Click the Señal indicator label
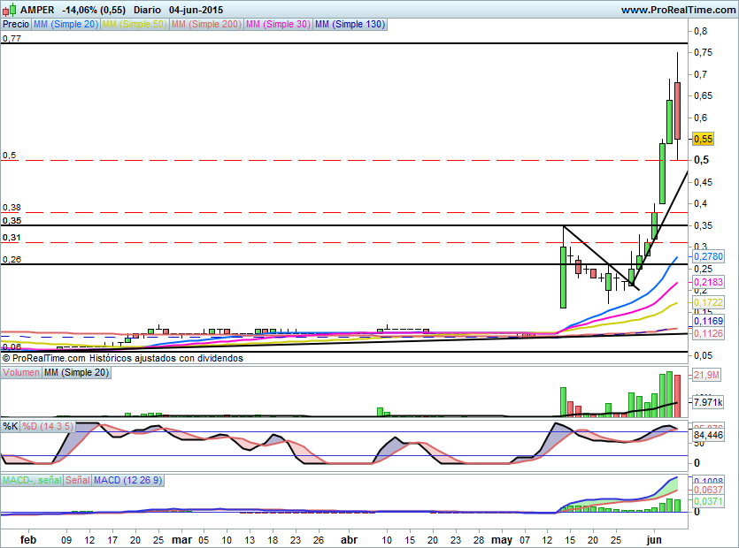 coord(78,480)
